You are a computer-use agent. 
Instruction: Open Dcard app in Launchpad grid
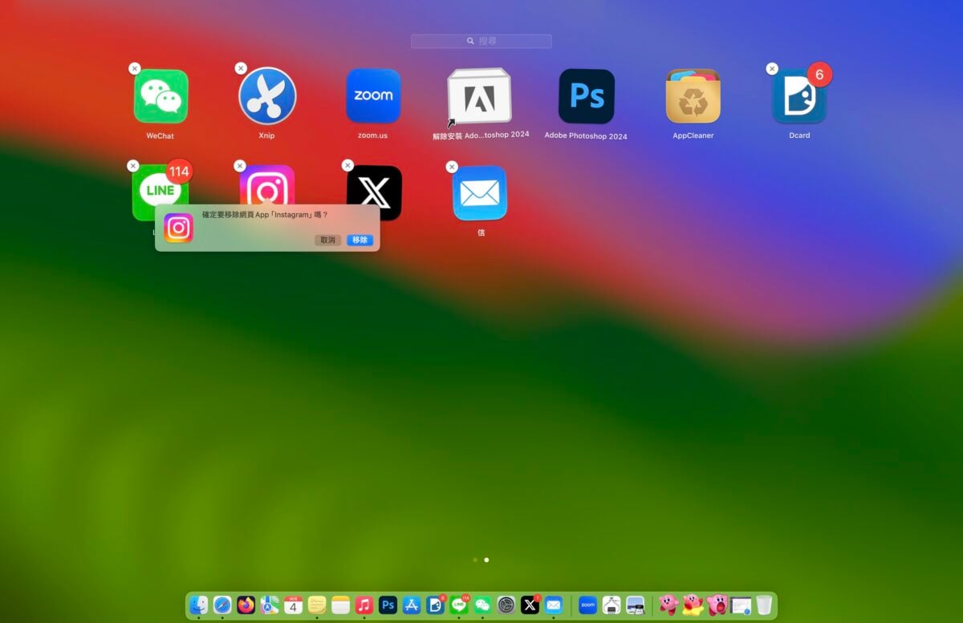tap(799, 96)
